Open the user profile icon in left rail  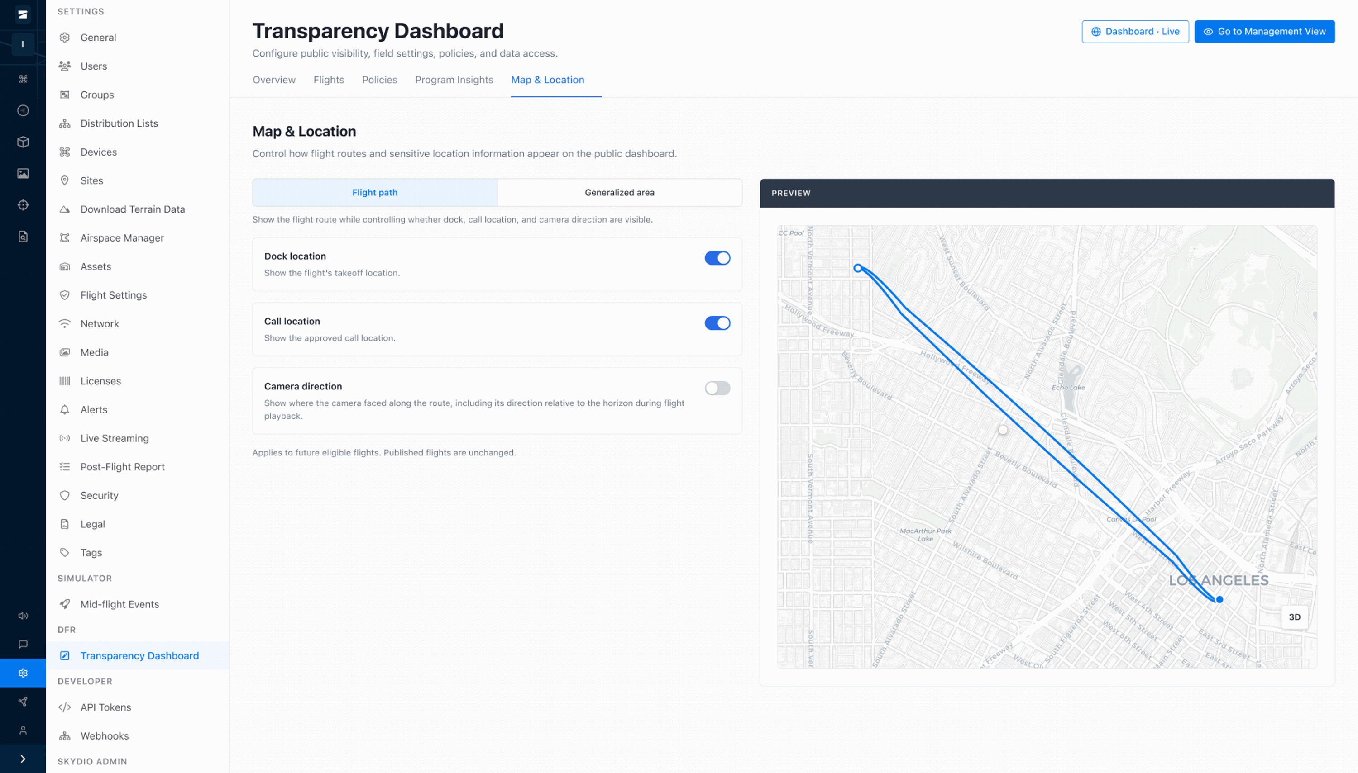pos(23,730)
